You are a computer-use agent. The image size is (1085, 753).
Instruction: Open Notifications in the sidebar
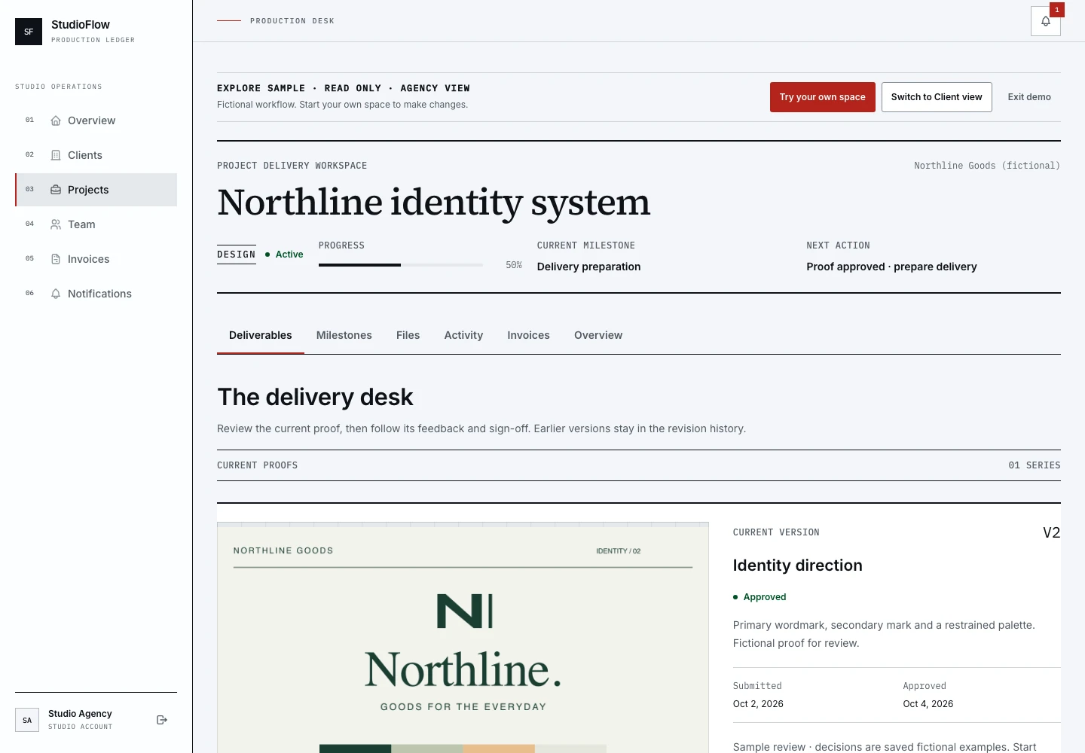96,294
